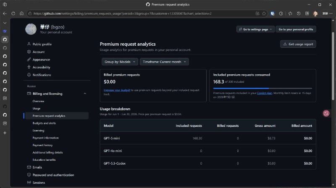The image size is (336, 188).
Task: Open the favorites list icon in toolbar
Action: coord(290,13)
